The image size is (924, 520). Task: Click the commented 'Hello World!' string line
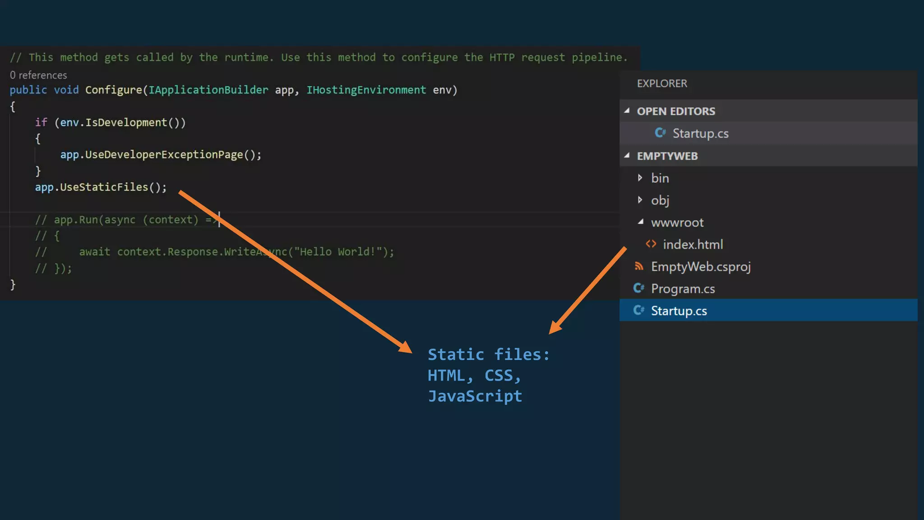click(215, 252)
